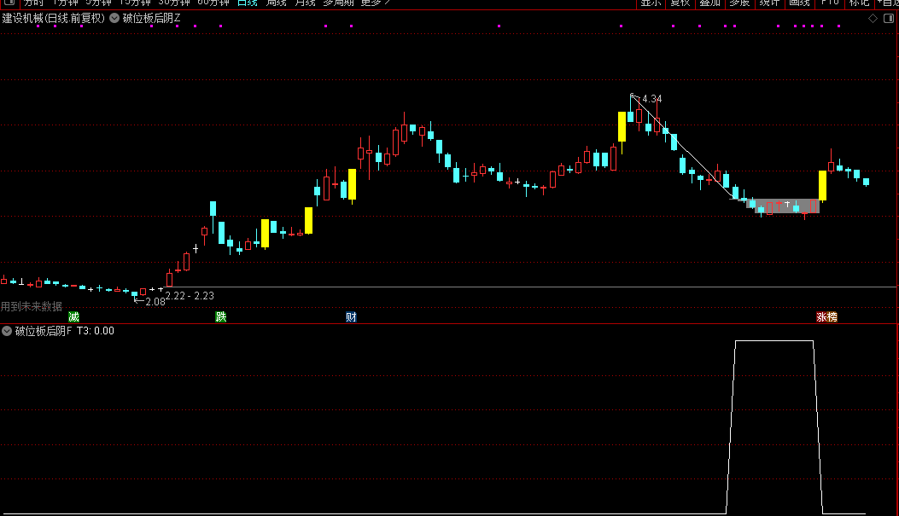Click the 多股 toolbar button
The image size is (899, 516).
click(x=739, y=3)
